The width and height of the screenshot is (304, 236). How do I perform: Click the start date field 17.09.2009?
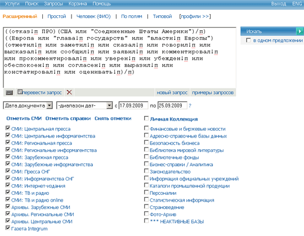[133, 105]
